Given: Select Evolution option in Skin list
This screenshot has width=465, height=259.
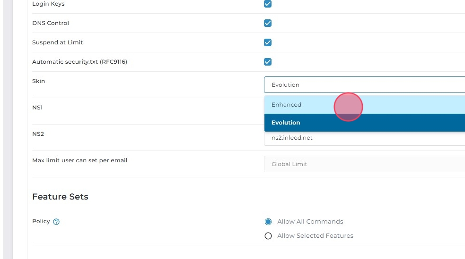Looking at the screenshot, I should (286, 123).
